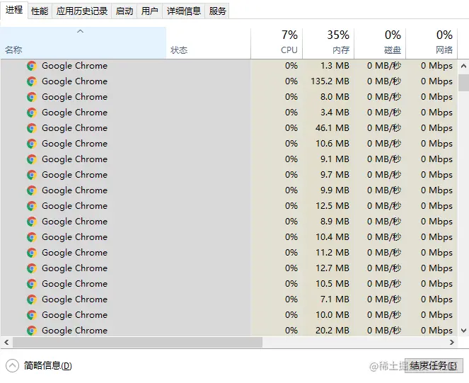Click the Chrome icon in the 12.7 MB row
The image size is (469, 383).
pos(32,268)
